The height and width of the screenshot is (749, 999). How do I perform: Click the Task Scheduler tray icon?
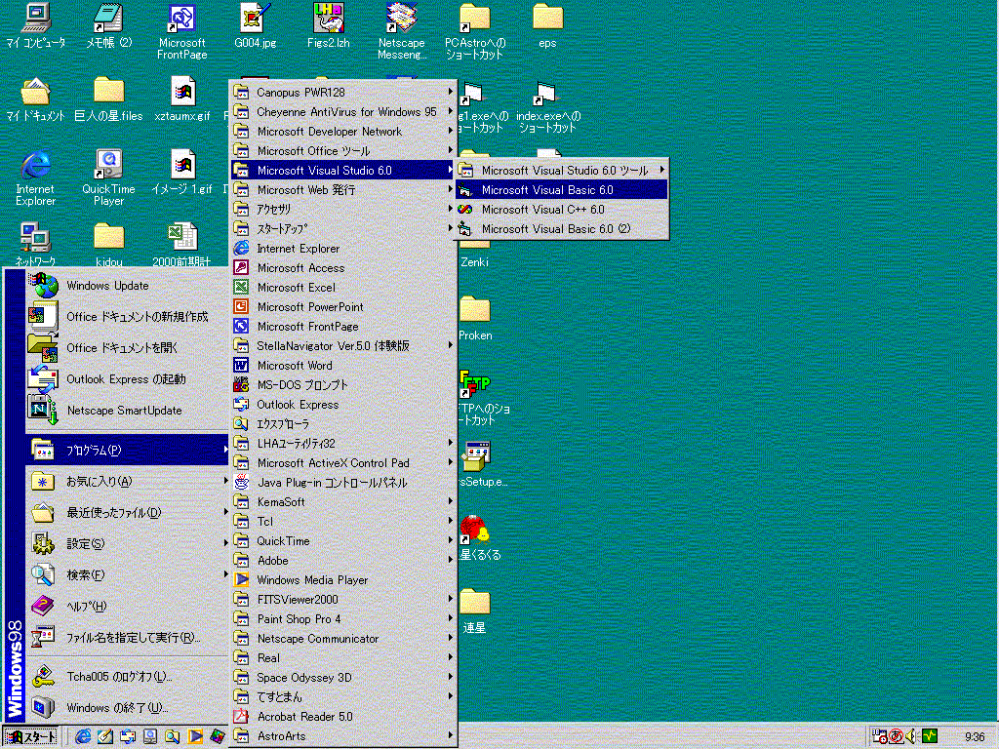click(880, 737)
